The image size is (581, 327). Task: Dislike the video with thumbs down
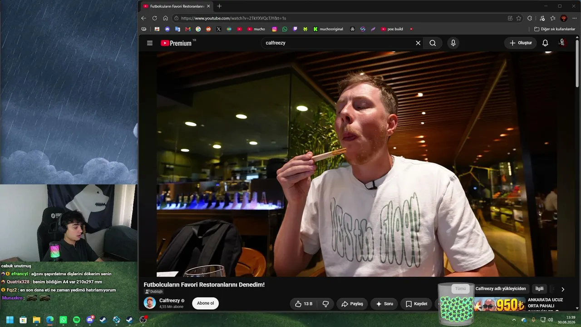325,304
